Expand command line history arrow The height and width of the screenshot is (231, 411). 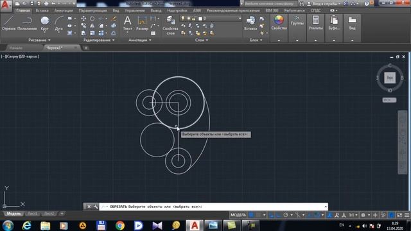click(x=326, y=207)
